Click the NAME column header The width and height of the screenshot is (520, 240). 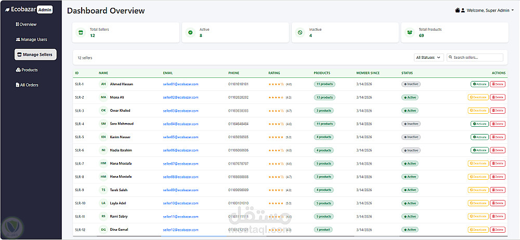[x=103, y=73]
